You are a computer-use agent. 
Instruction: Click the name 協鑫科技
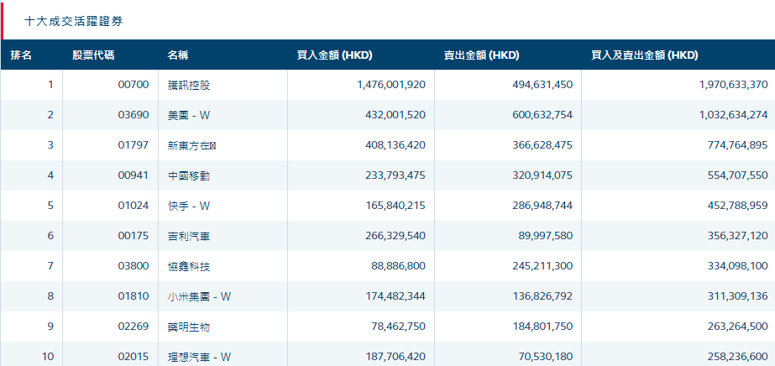pos(189,267)
